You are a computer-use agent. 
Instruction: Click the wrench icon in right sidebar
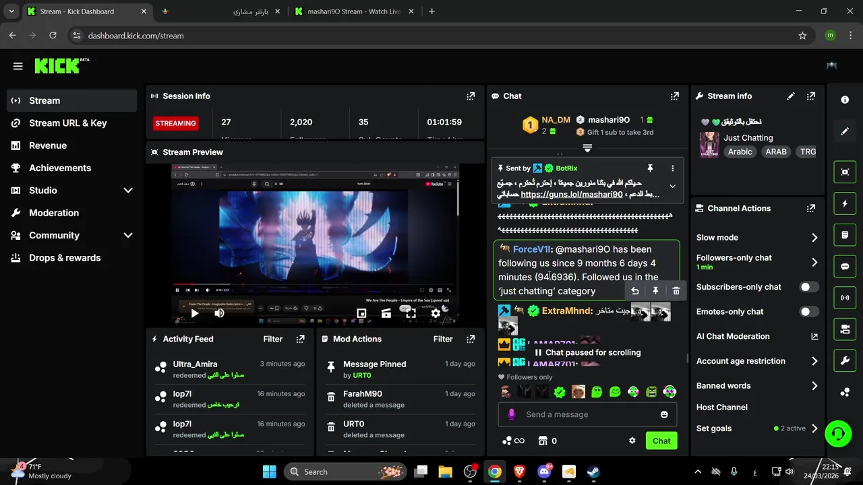point(845,360)
